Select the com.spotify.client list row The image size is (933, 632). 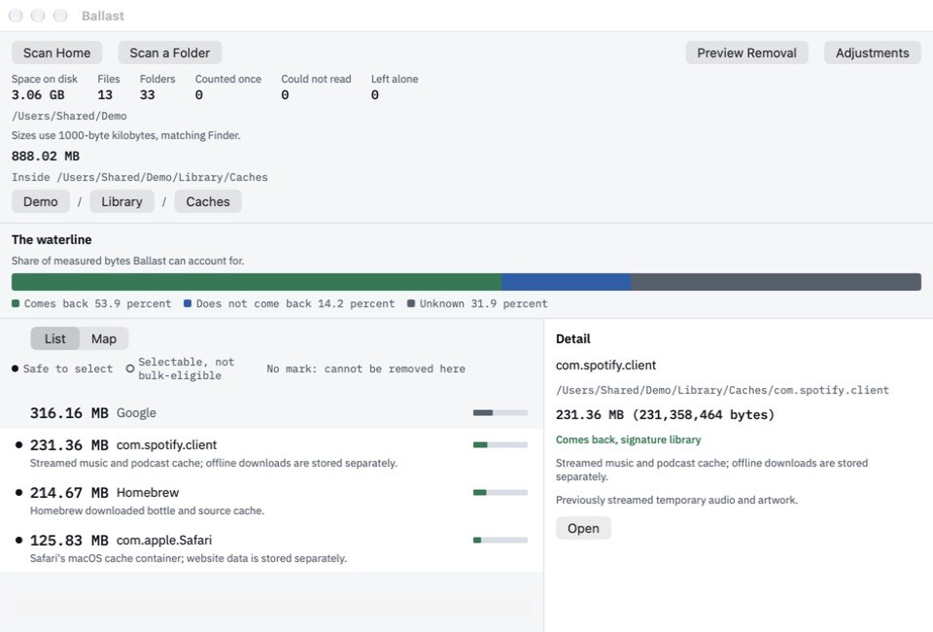tap(271, 453)
